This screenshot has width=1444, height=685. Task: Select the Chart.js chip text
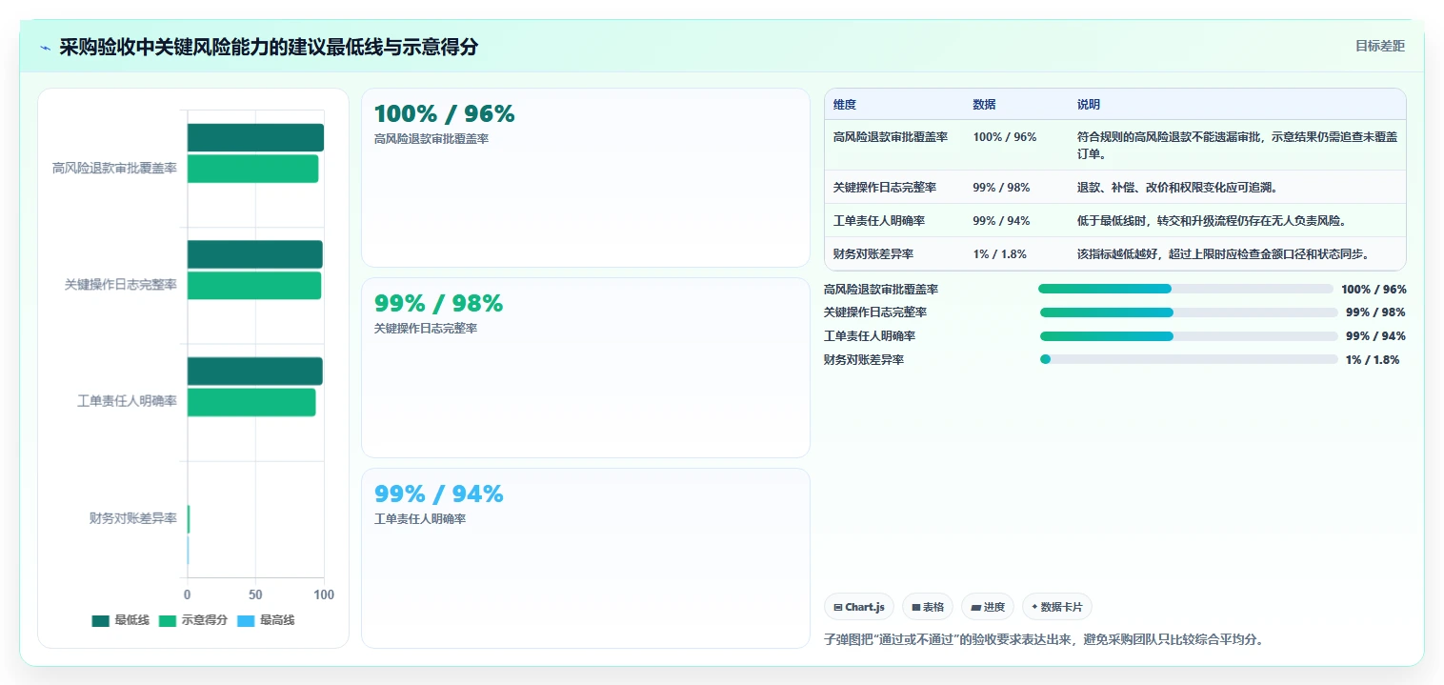[x=865, y=607]
